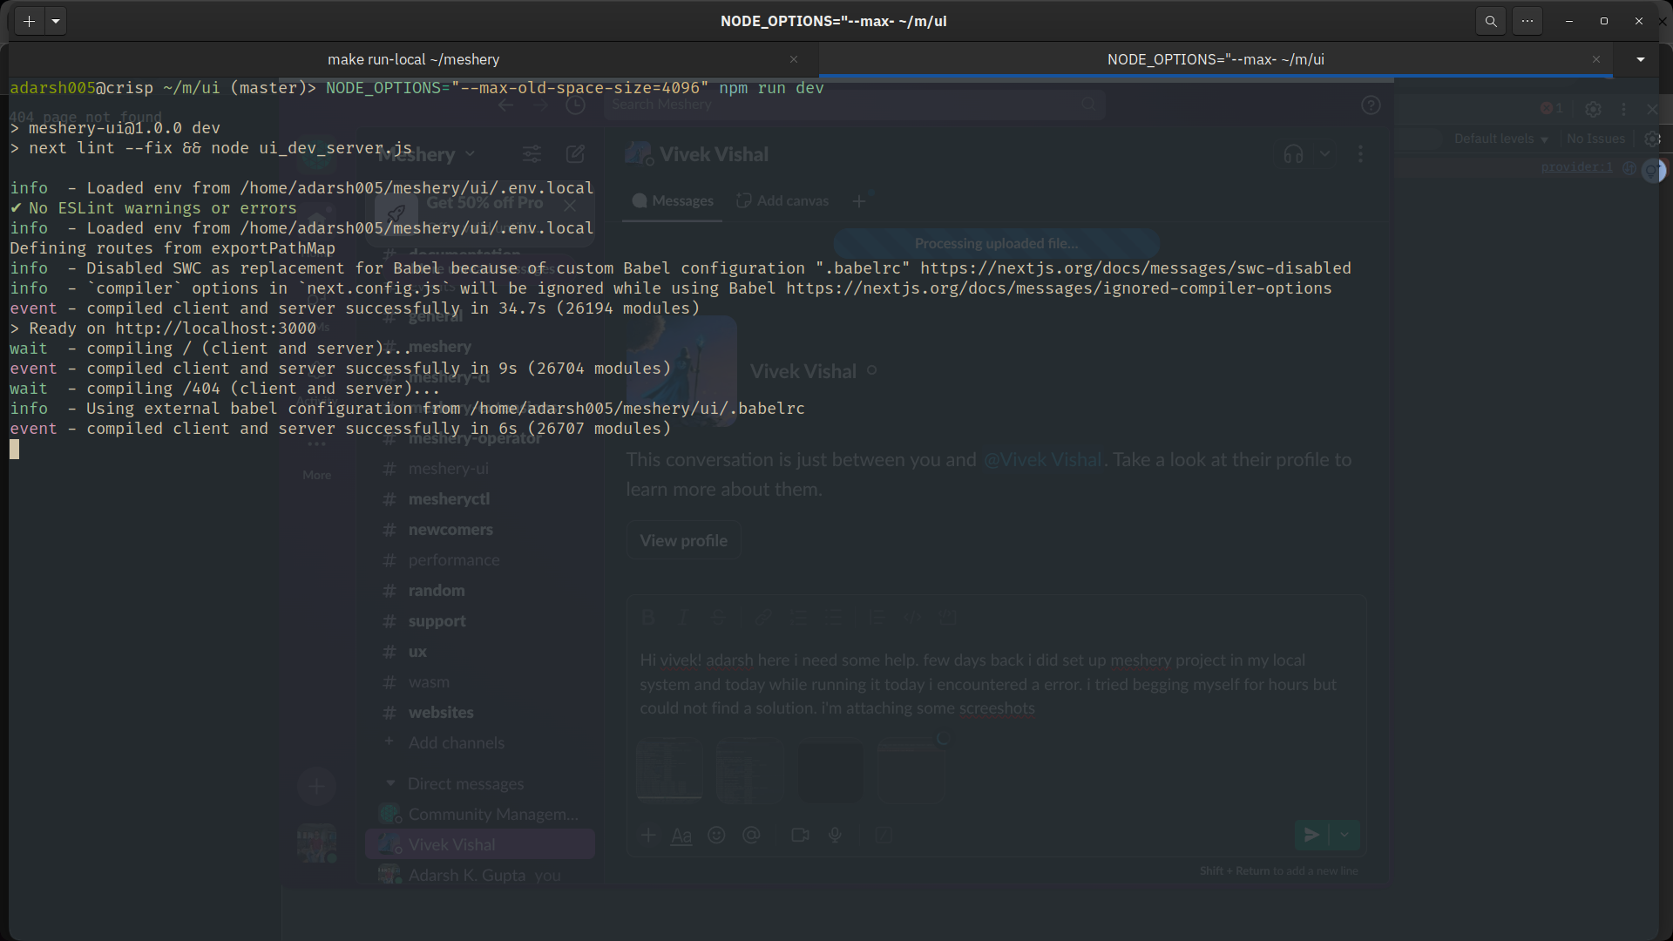Select the NODE_OPTIONS ~/m/ui terminal tab

[x=1216, y=59]
